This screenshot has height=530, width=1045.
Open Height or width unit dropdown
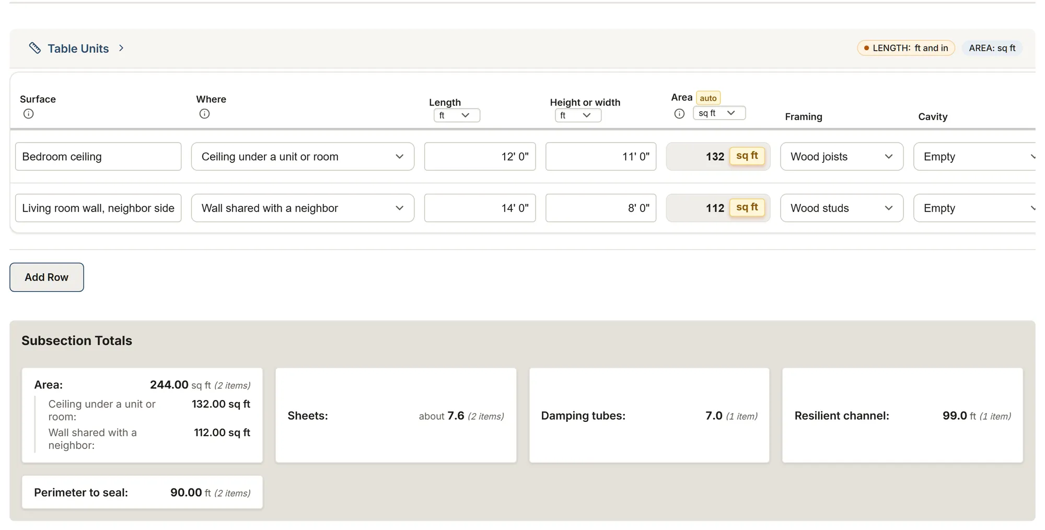[x=578, y=115]
